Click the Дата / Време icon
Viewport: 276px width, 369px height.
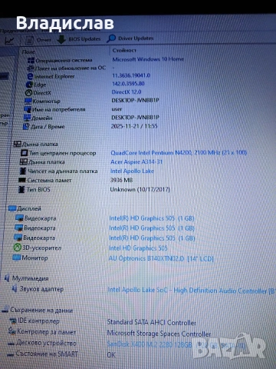pyautogui.click(x=26, y=127)
